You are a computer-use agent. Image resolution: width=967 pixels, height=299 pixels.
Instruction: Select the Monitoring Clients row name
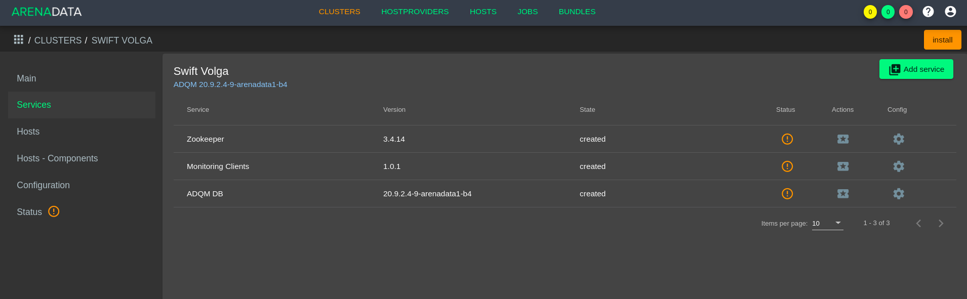point(218,166)
